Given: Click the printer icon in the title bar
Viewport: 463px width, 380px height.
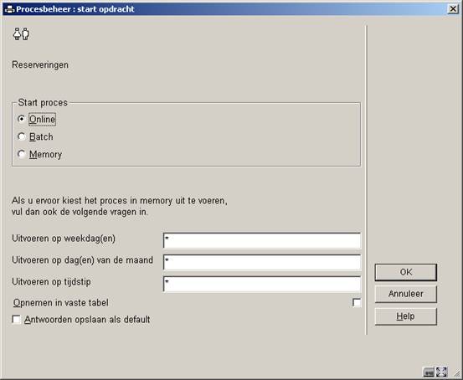Looking at the screenshot, I should pyautogui.click(x=9, y=9).
